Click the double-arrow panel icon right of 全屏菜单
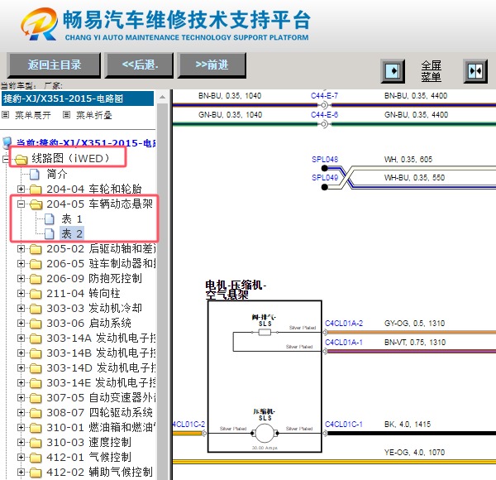The width and height of the screenshot is (496, 480). pos(475,71)
